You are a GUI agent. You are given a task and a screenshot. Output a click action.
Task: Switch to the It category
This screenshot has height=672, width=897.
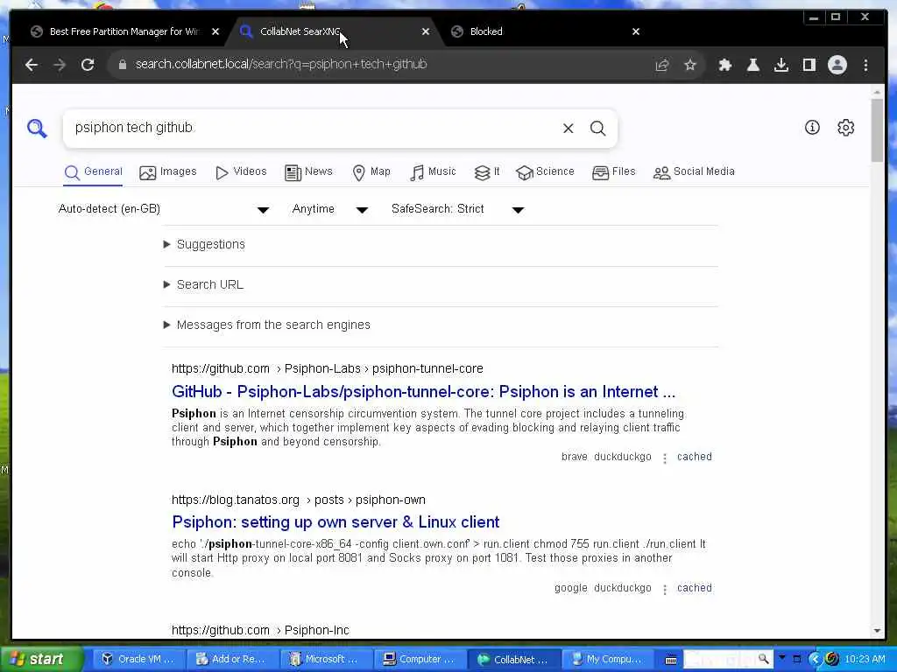click(x=487, y=172)
